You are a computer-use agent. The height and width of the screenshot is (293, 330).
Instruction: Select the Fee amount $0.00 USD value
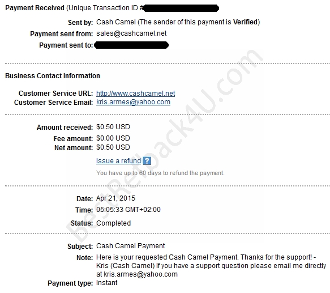point(113,138)
